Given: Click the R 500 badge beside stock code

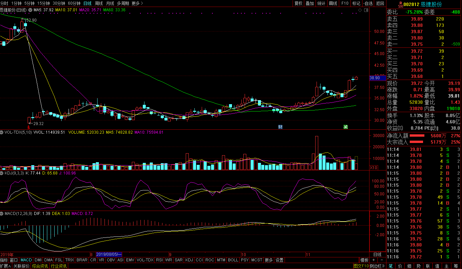Looking at the screenshot, I should (400, 4).
